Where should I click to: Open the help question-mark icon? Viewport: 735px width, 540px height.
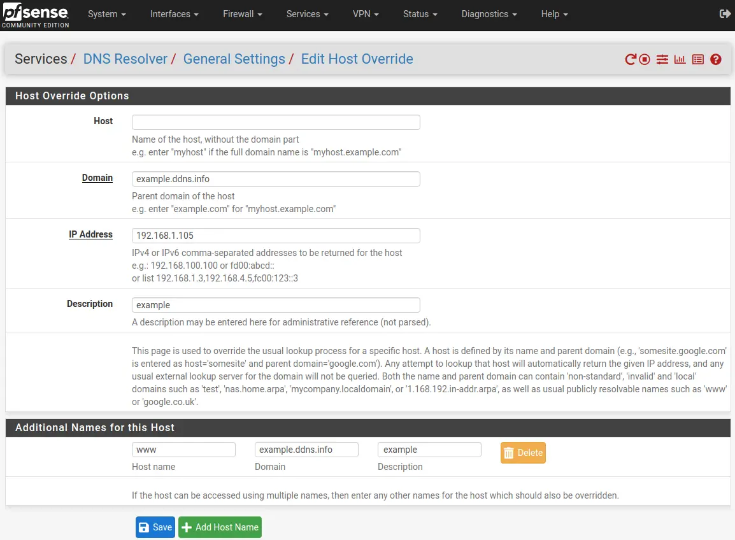(x=716, y=59)
